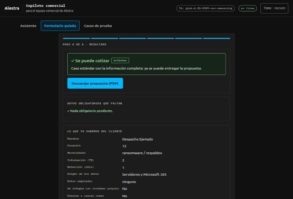Click the last progress step bar segment

(x=217, y=38)
